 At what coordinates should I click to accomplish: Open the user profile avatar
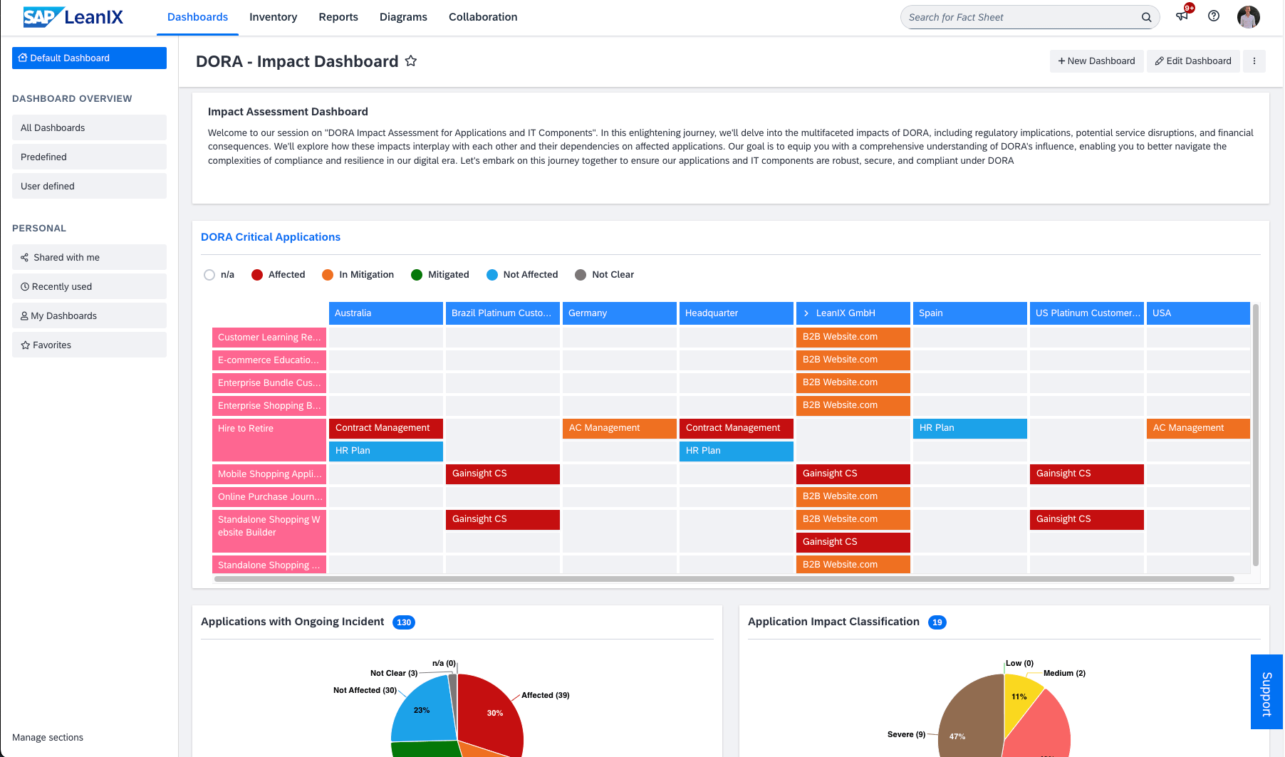click(1248, 16)
